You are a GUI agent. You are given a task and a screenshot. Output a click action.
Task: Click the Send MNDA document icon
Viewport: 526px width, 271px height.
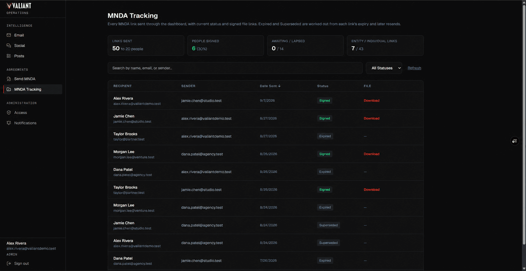(x=9, y=79)
